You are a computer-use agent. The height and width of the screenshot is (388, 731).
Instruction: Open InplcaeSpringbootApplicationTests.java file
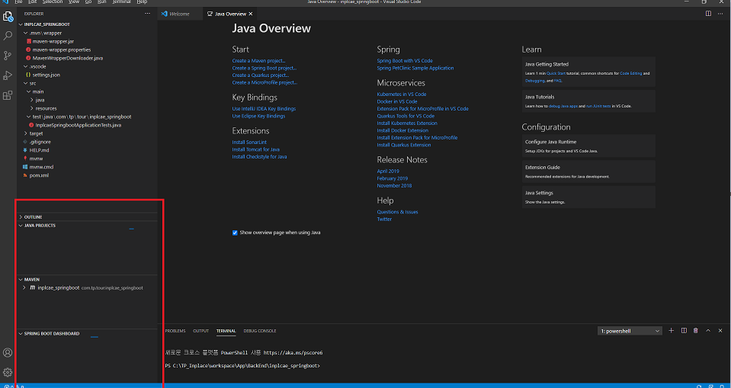tap(79, 125)
